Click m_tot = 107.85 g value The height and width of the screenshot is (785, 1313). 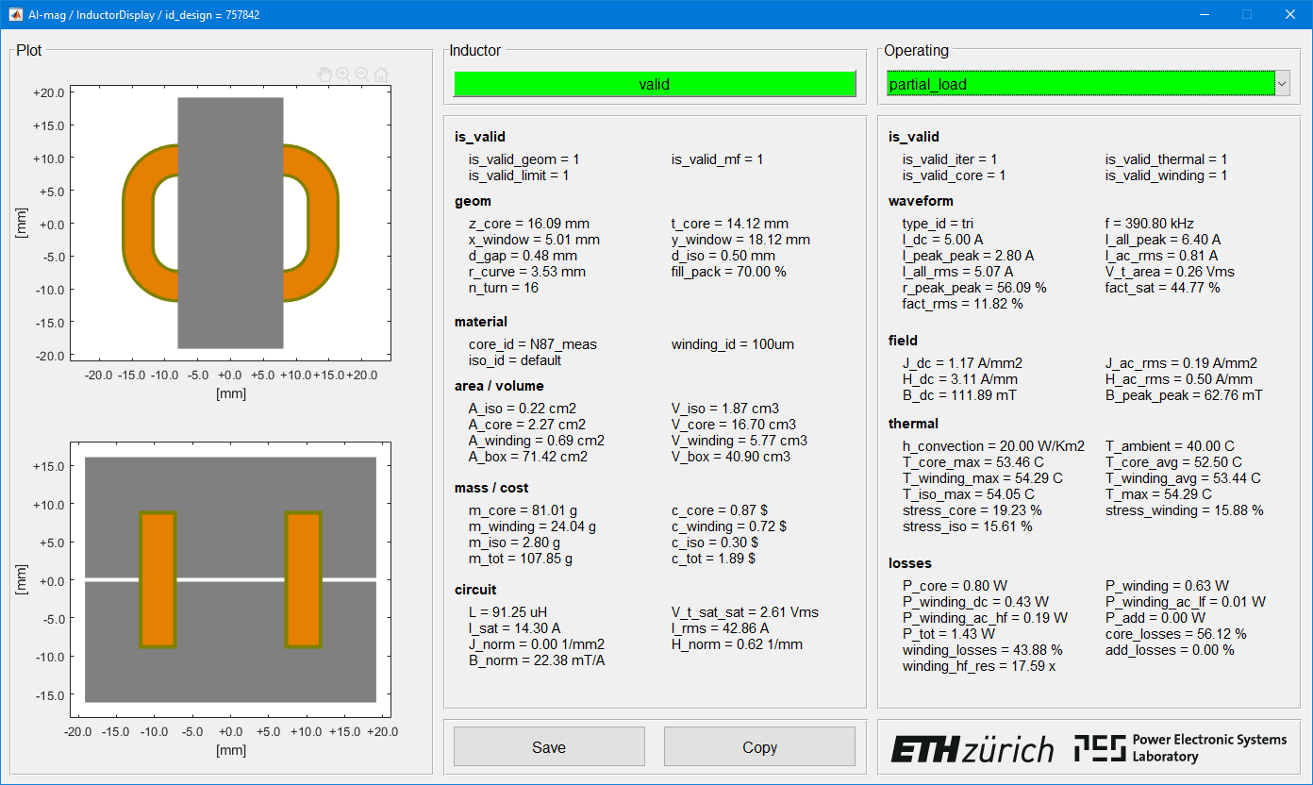coord(521,559)
